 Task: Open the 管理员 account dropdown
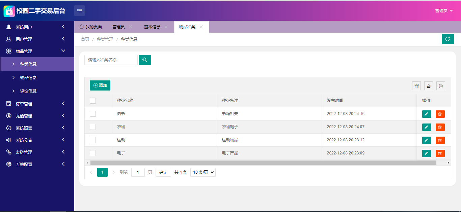(444, 11)
